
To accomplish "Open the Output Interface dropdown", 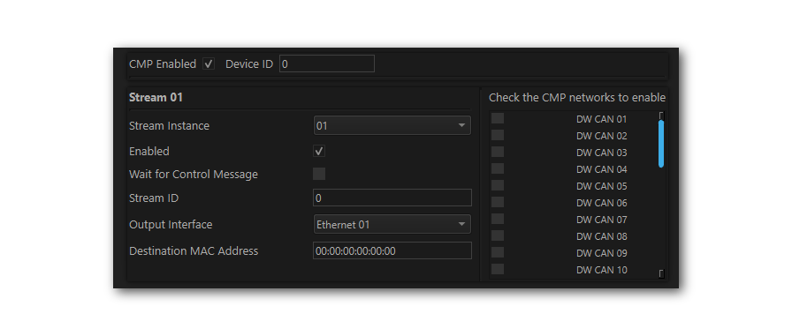I will coord(392,224).
